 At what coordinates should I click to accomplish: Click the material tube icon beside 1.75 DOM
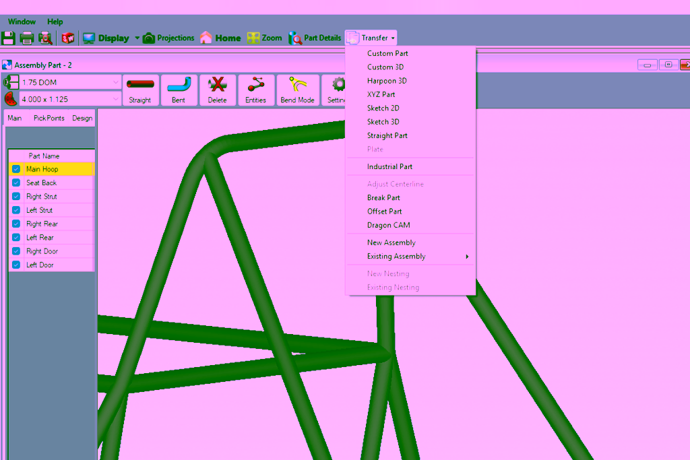pyautogui.click(x=11, y=82)
